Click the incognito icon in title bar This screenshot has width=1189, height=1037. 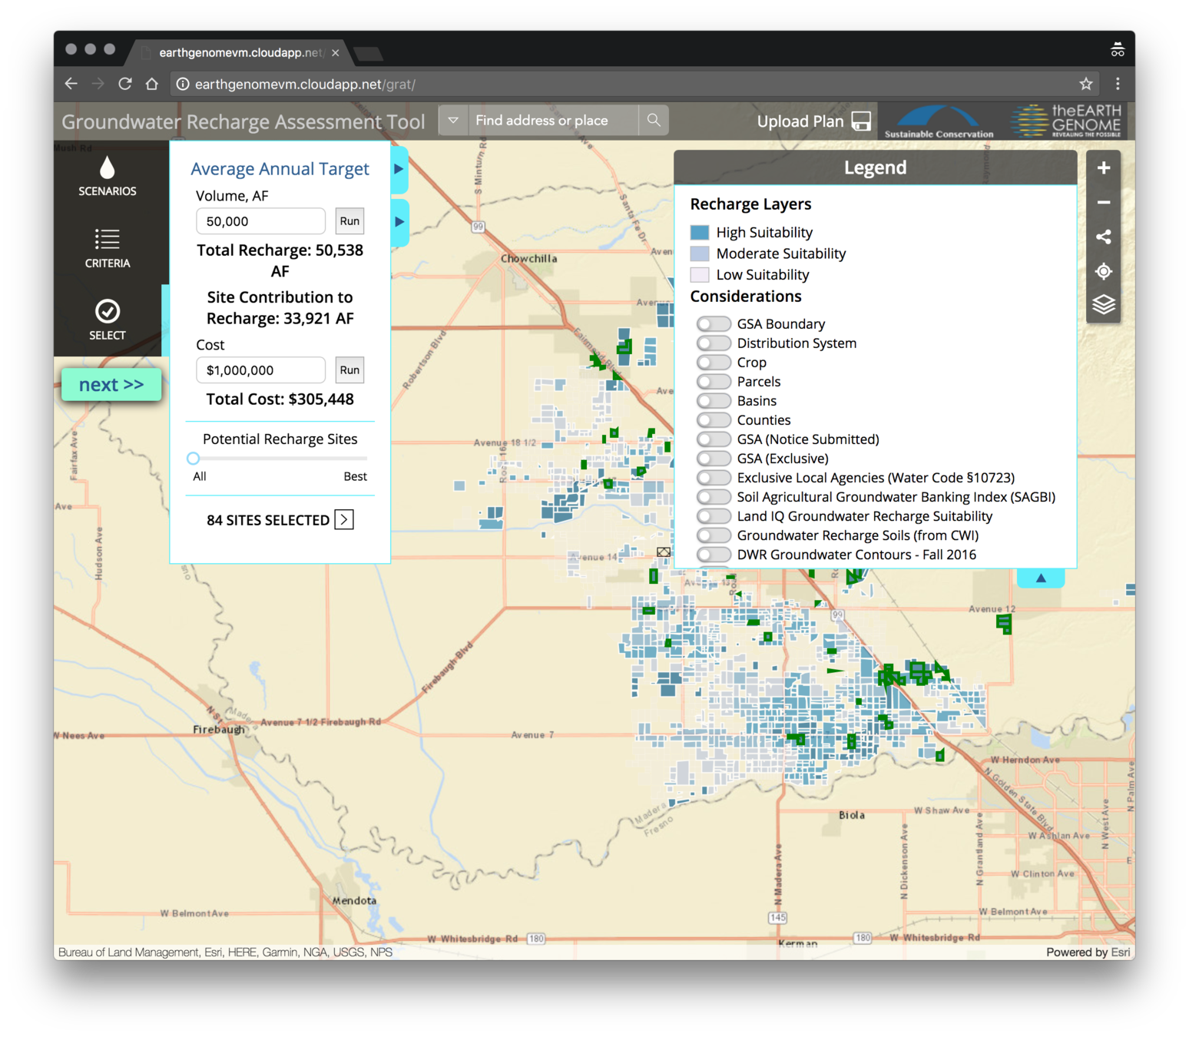(1118, 50)
